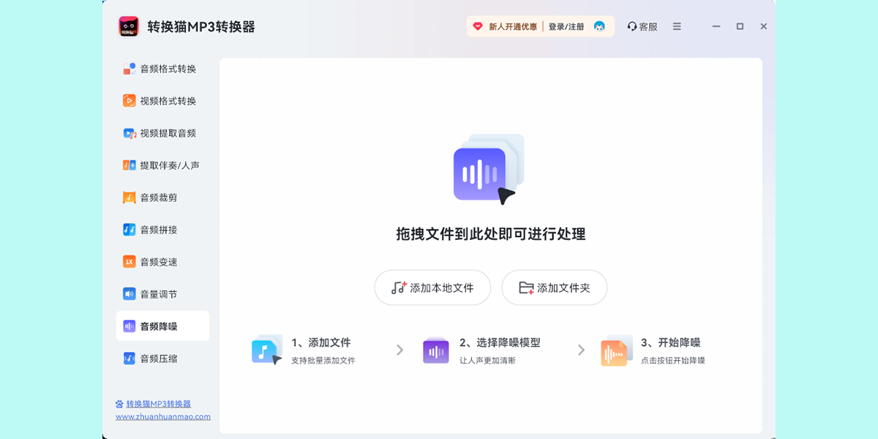Image resolution: width=878 pixels, height=439 pixels.
Task: Click the 添加本地文件 button
Action: 432,288
